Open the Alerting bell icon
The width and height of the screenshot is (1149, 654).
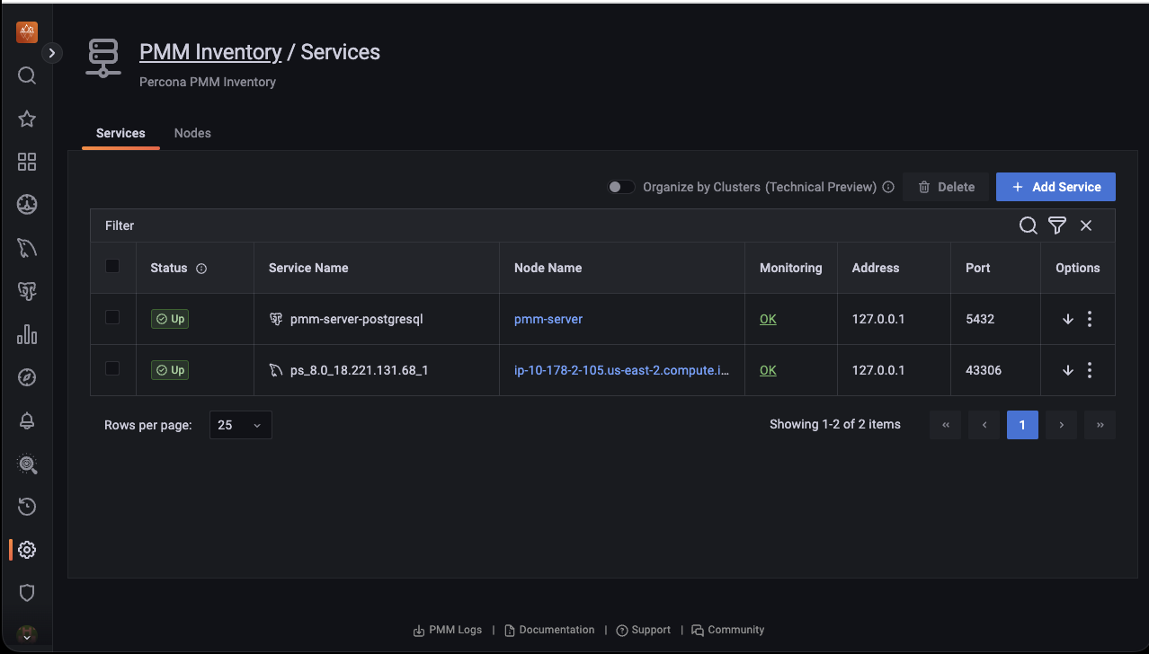27,420
